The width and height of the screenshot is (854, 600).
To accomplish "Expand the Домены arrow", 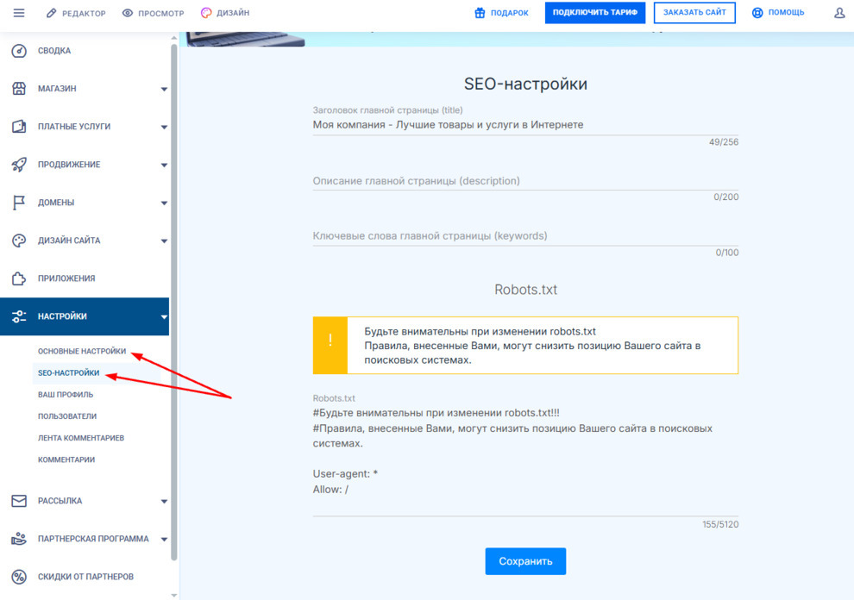I will pos(164,203).
